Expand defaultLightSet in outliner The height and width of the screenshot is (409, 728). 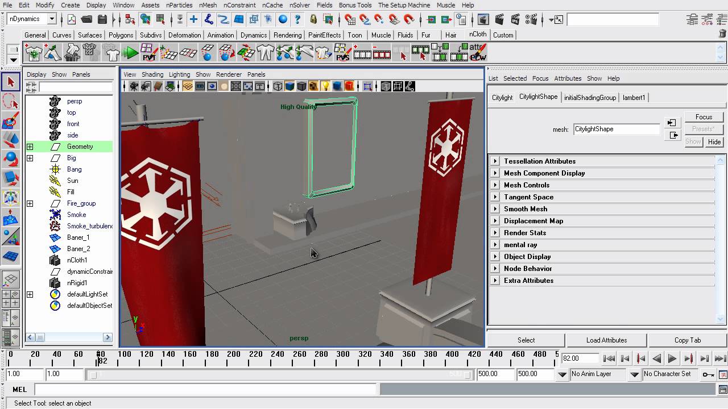pyautogui.click(x=30, y=294)
